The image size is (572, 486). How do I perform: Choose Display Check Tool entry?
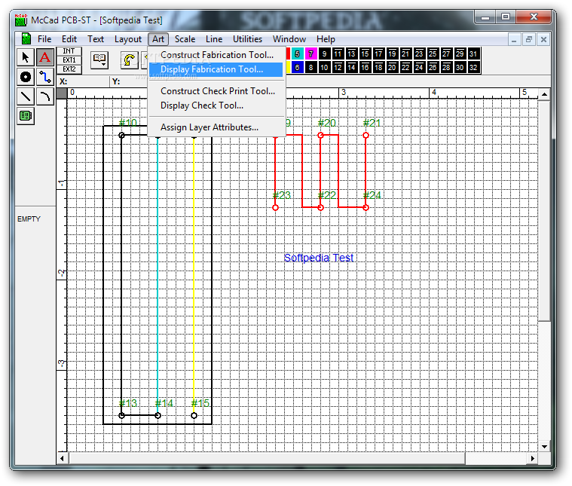pyautogui.click(x=217, y=105)
